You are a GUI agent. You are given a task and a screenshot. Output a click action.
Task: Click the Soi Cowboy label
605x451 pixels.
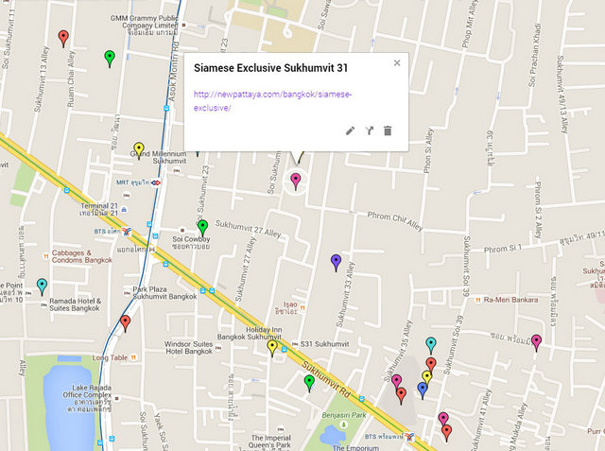(x=191, y=243)
